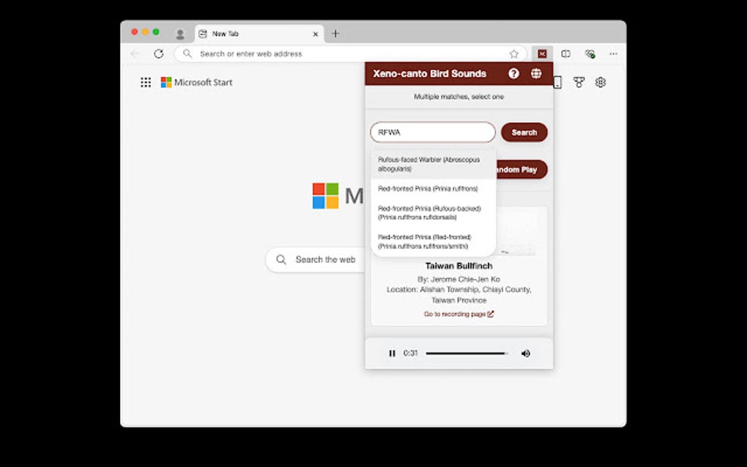The height and width of the screenshot is (467, 747).
Task: Open Go to recording page link
Action: coord(458,314)
